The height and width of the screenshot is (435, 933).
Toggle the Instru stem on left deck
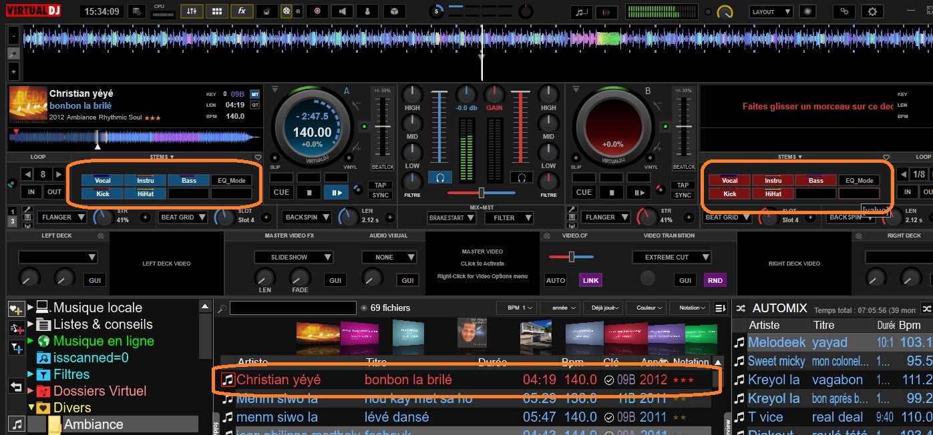click(x=145, y=180)
